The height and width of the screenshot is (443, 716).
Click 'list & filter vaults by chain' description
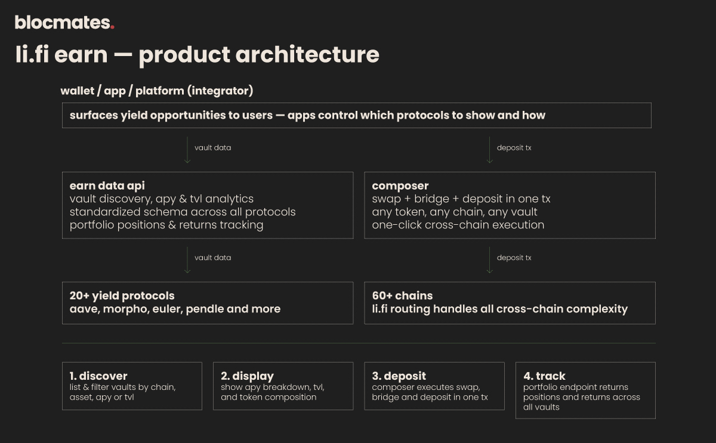[x=123, y=392]
